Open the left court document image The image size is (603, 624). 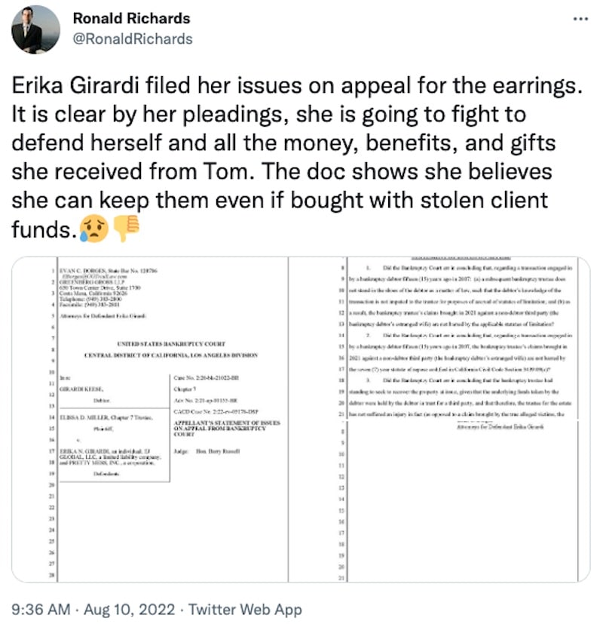[x=150, y=420]
